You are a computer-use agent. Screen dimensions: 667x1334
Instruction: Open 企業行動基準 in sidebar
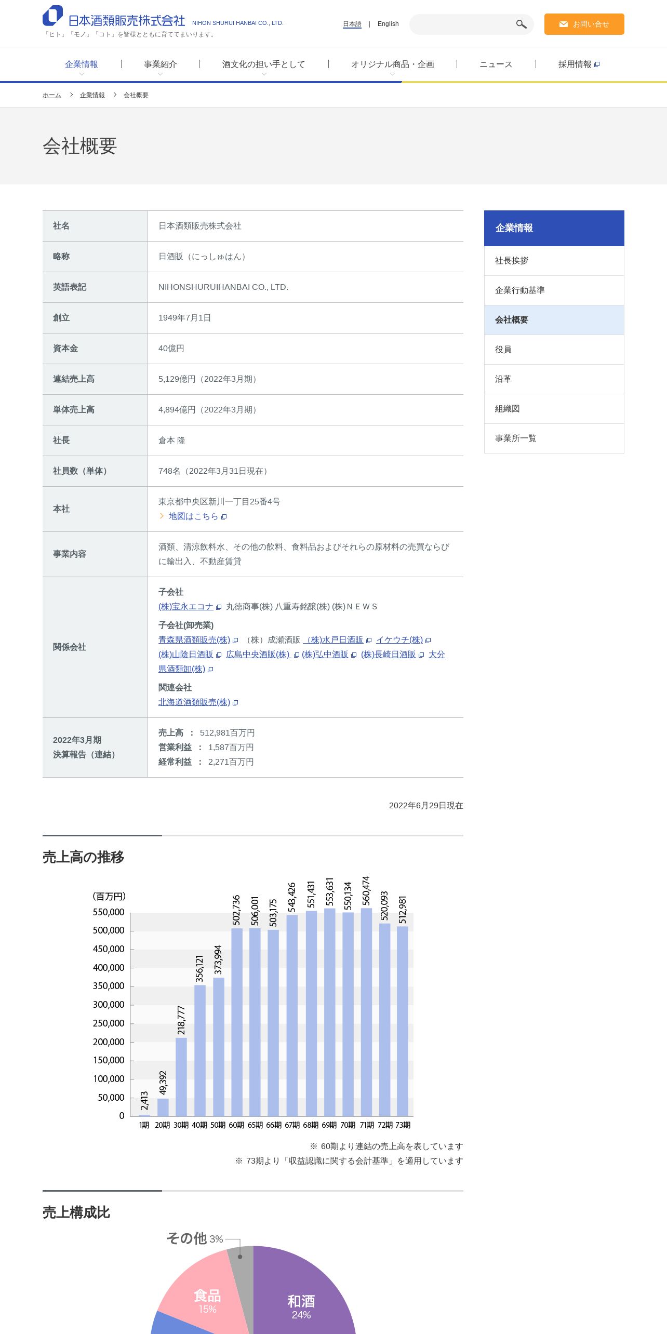click(554, 290)
